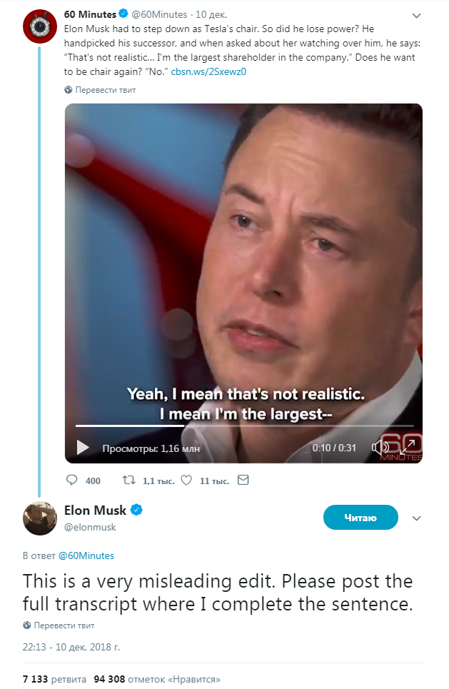Click the reply speech bubble icon

coord(71,480)
